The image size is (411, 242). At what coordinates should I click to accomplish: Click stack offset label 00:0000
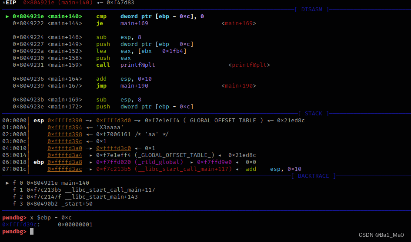14,121
